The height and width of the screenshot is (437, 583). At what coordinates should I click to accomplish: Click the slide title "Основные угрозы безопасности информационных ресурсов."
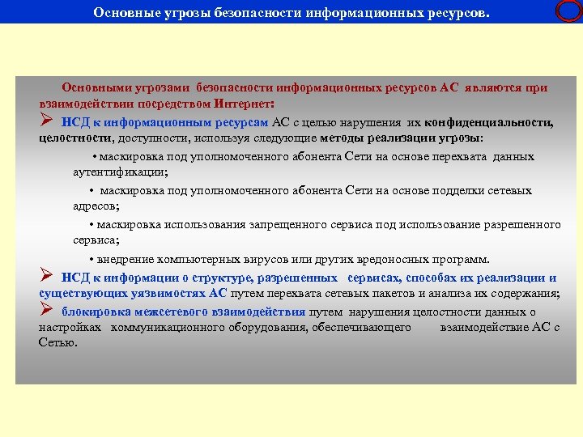[x=291, y=13]
